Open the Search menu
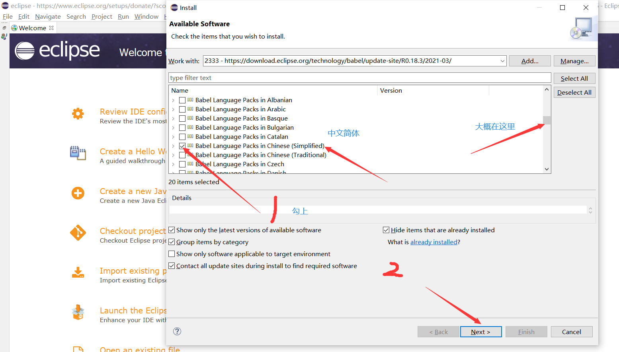This screenshot has width=619, height=352. point(76,16)
